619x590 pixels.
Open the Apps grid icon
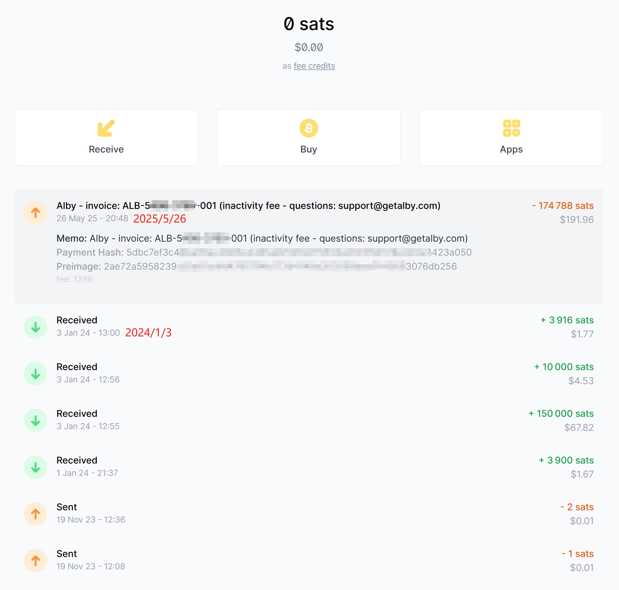tap(511, 128)
